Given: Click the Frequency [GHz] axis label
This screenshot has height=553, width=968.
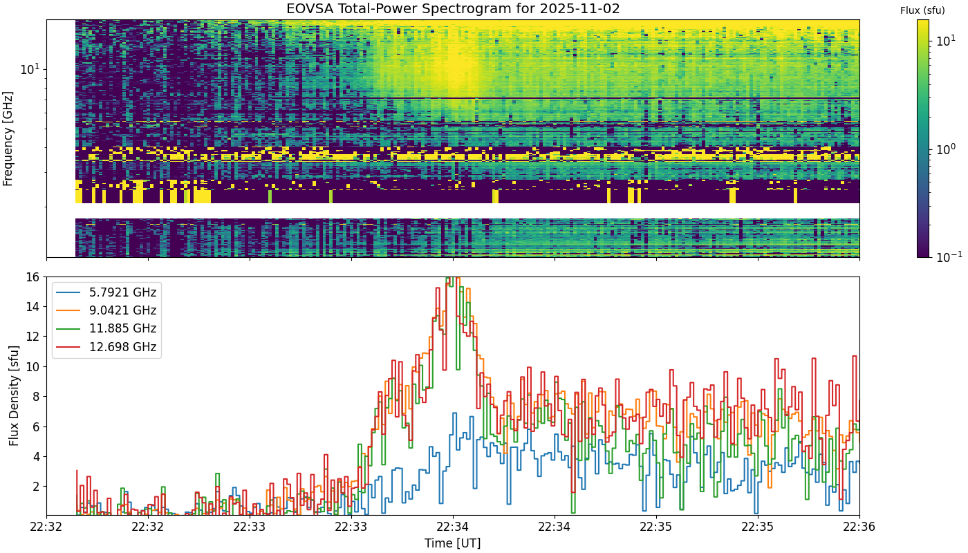Looking at the screenshot, I should pos(8,138).
